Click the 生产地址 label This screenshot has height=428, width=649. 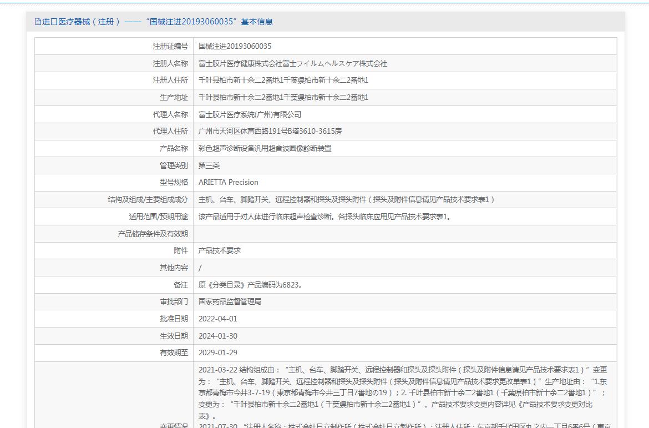[174, 97]
